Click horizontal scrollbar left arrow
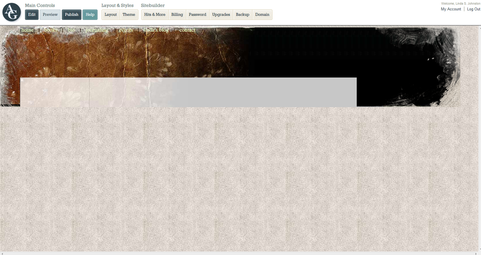Viewport: 481px width, 255px height. point(2,253)
